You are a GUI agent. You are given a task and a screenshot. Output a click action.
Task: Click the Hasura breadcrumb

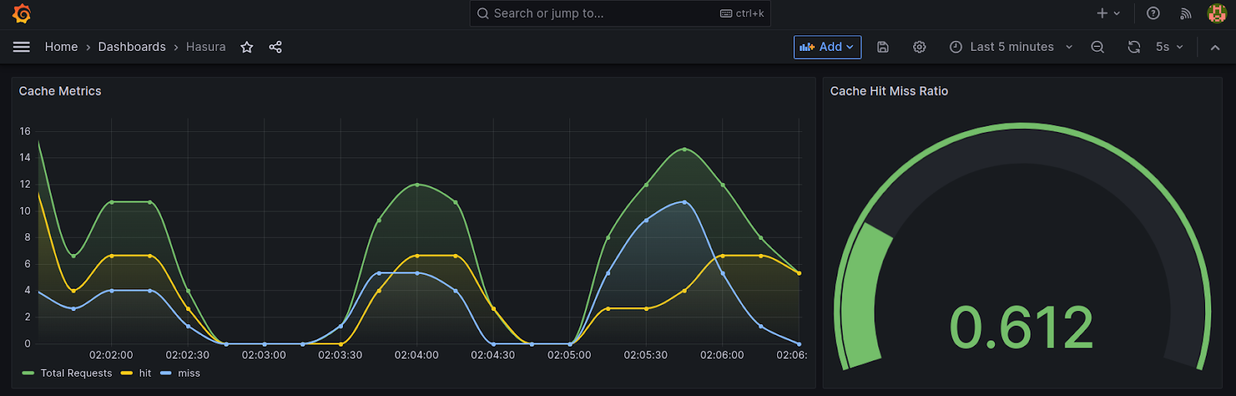[x=205, y=47]
